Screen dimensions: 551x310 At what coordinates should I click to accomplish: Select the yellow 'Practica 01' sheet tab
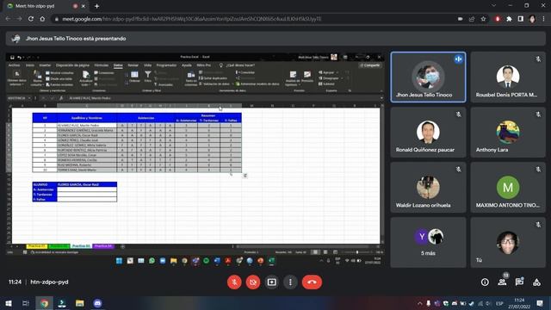(x=36, y=246)
